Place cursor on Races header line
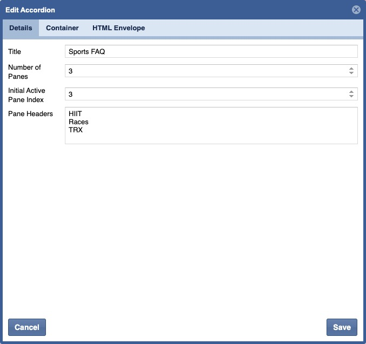 pyautogui.click(x=78, y=122)
